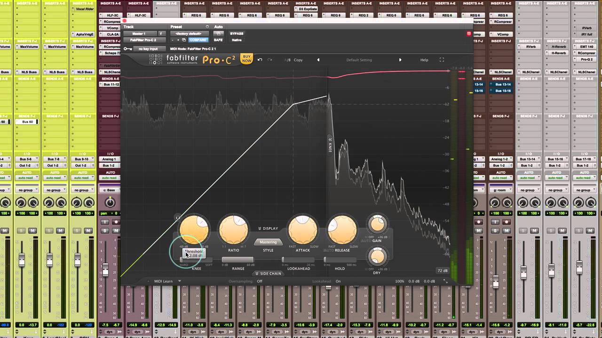Click the Threshold knob
Image resolution: width=602 pixels, height=338 pixels.
click(x=194, y=230)
